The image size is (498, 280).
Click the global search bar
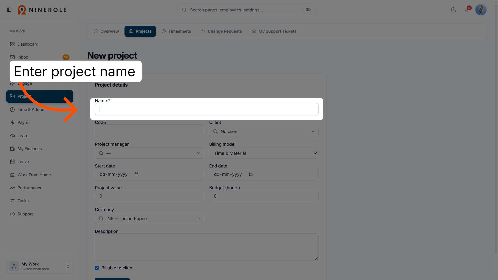pyautogui.click(x=247, y=10)
